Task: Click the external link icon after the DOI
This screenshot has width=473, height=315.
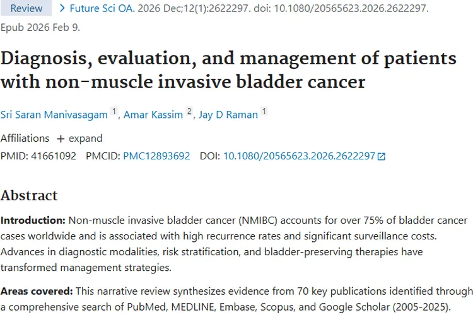Action: (x=381, y=156)
